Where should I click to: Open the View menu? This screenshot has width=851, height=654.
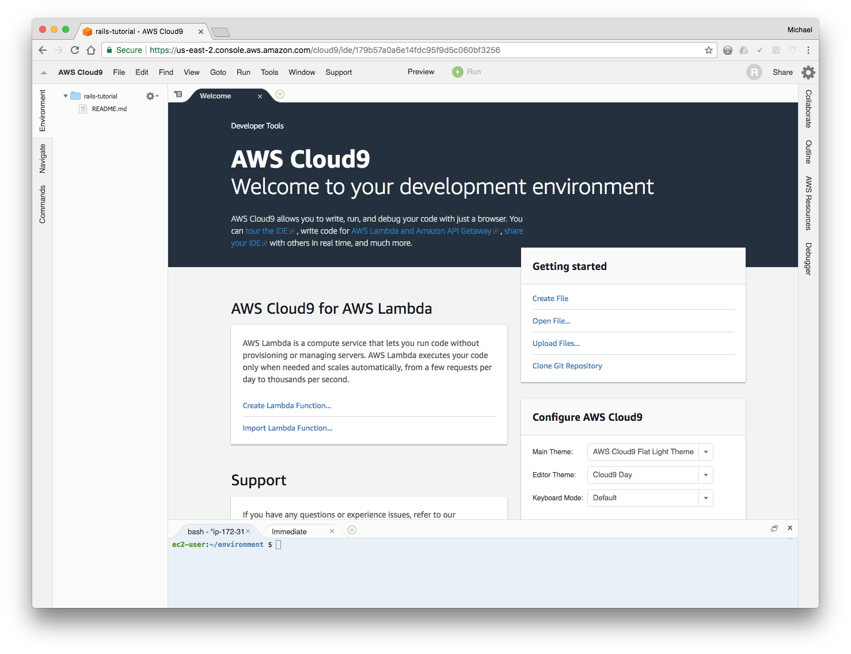tap(192, 73)
